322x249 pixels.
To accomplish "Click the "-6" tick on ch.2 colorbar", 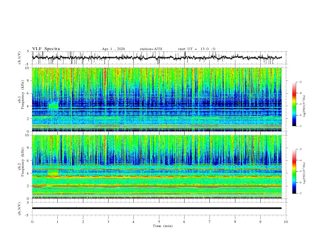I will (300, 182).
